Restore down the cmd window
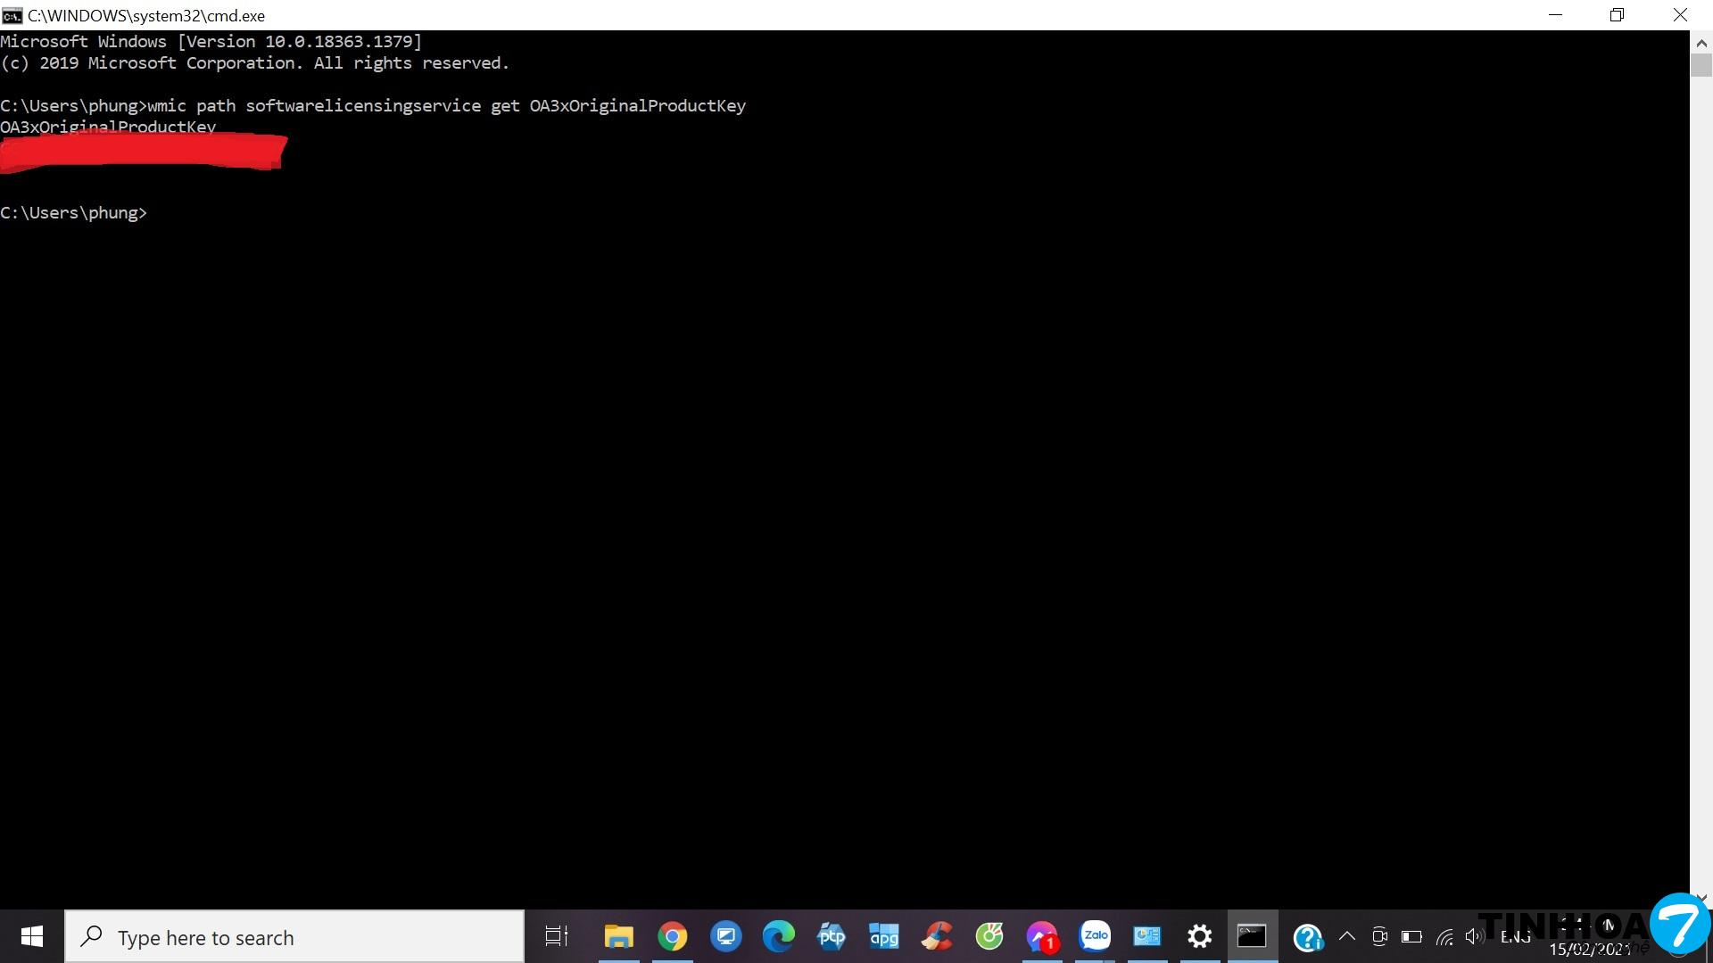Viewport: 1713px width, 963px height. click(1617, 15)
